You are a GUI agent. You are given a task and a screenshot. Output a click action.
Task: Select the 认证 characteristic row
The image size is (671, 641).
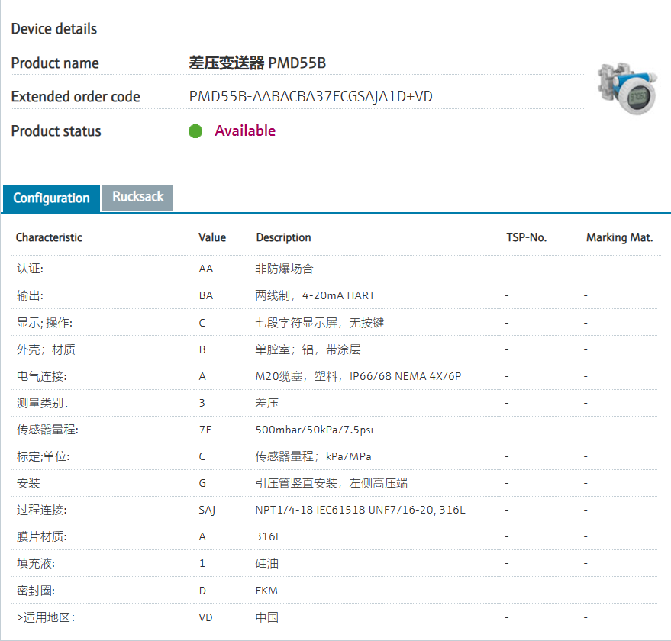pyautogui.click(x=31, y=269)
